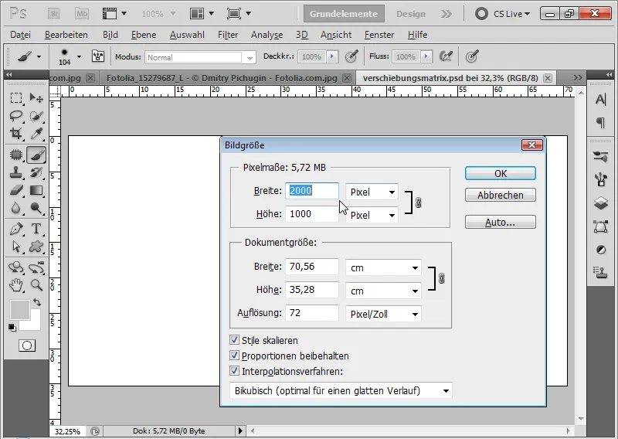Open Auflösung Pixel/Zoll unit dropdown
The height and width of the screenshot is (439, 618).
[x=383, y=315]
